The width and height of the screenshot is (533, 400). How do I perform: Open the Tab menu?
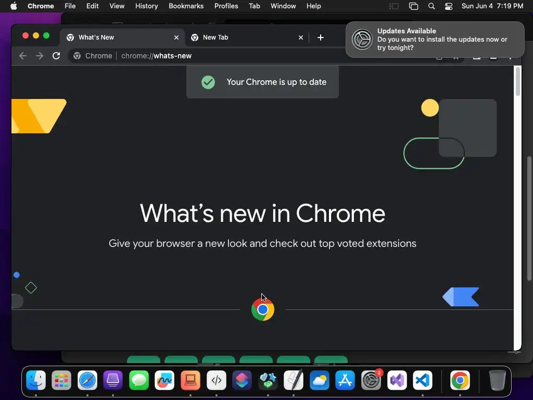(254, 6)
